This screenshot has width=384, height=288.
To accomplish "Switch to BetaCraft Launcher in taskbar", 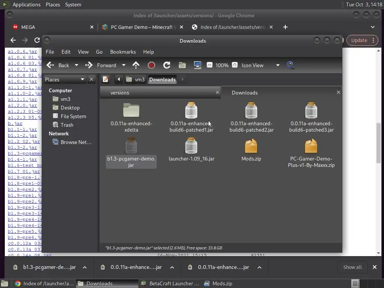I will pos(170,283).
